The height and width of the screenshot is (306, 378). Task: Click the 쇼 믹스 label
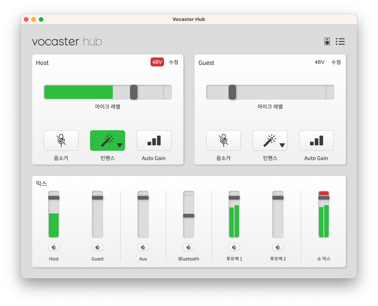(x=323, y=259)
